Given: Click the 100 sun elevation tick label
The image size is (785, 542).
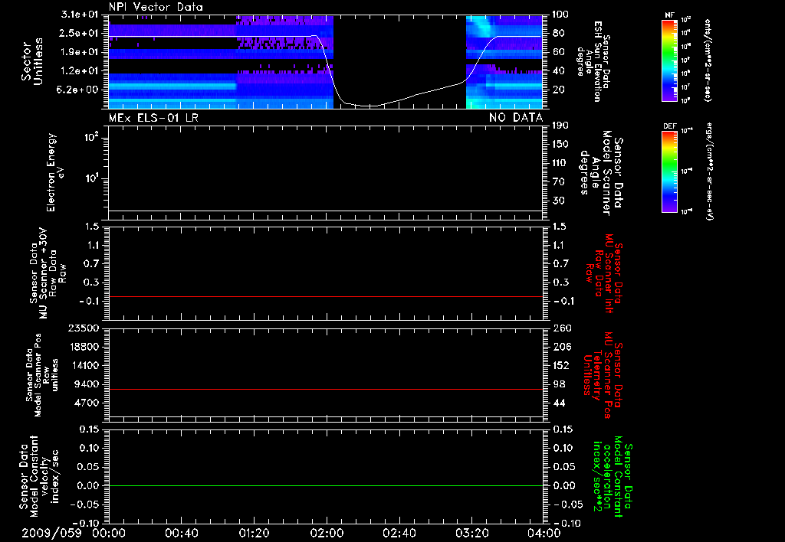Looking at the screenshot, I should point(560,15).
